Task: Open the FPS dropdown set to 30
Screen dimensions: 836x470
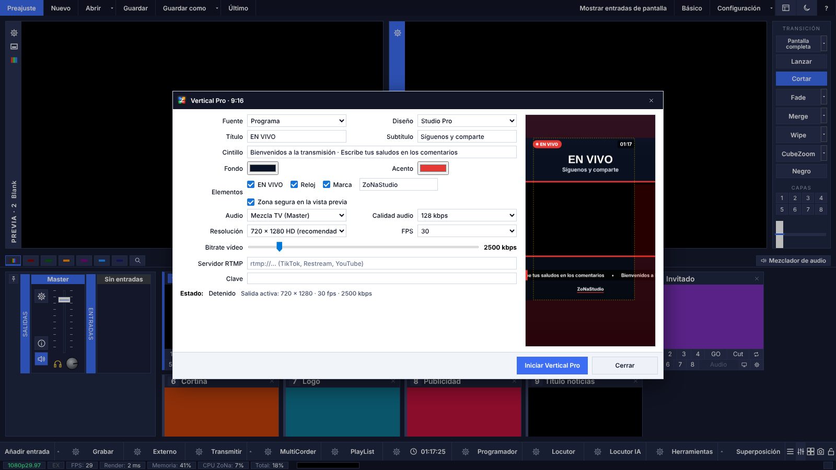Action: (x=467, y=231)
